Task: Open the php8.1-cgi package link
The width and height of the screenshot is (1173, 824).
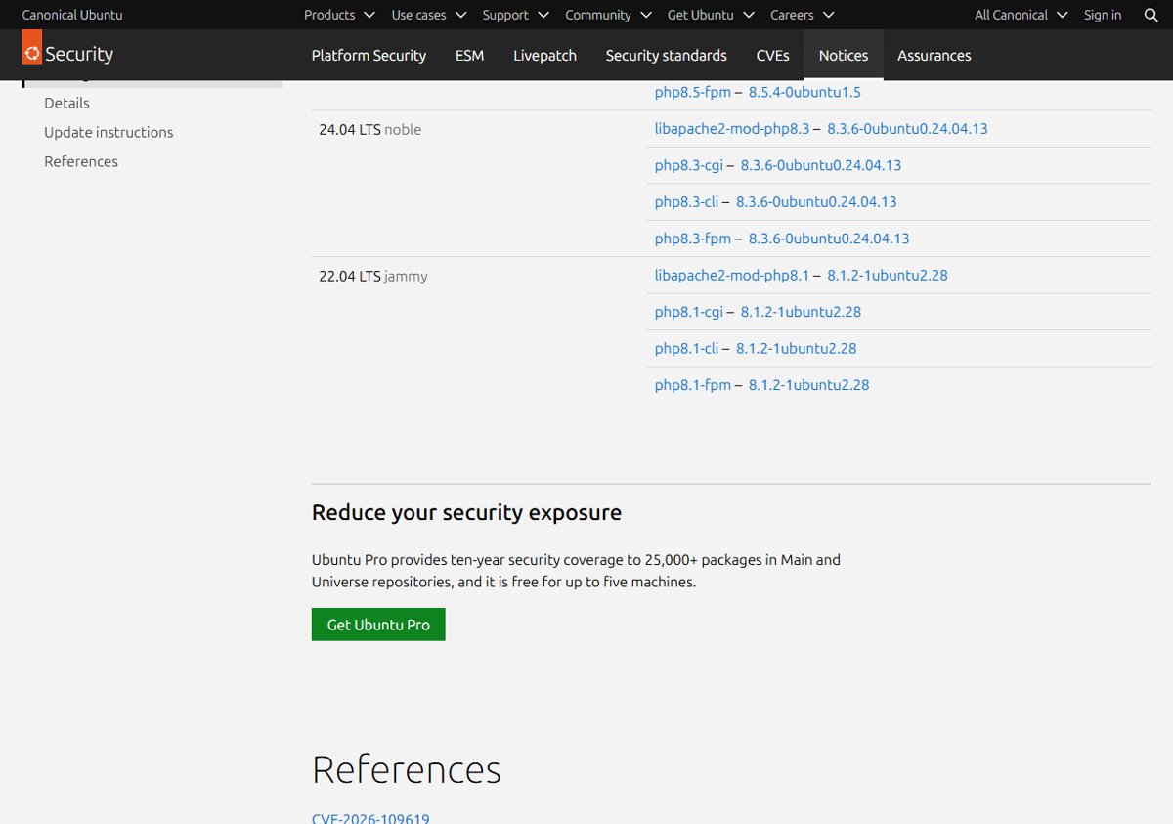Action: point(689,312)
